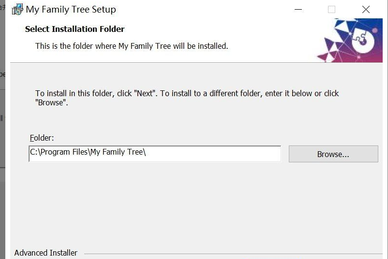This screenshot has height=259, width=388.
Task: Click the "Select Installation Folder" heading
Action: [75, 29]
